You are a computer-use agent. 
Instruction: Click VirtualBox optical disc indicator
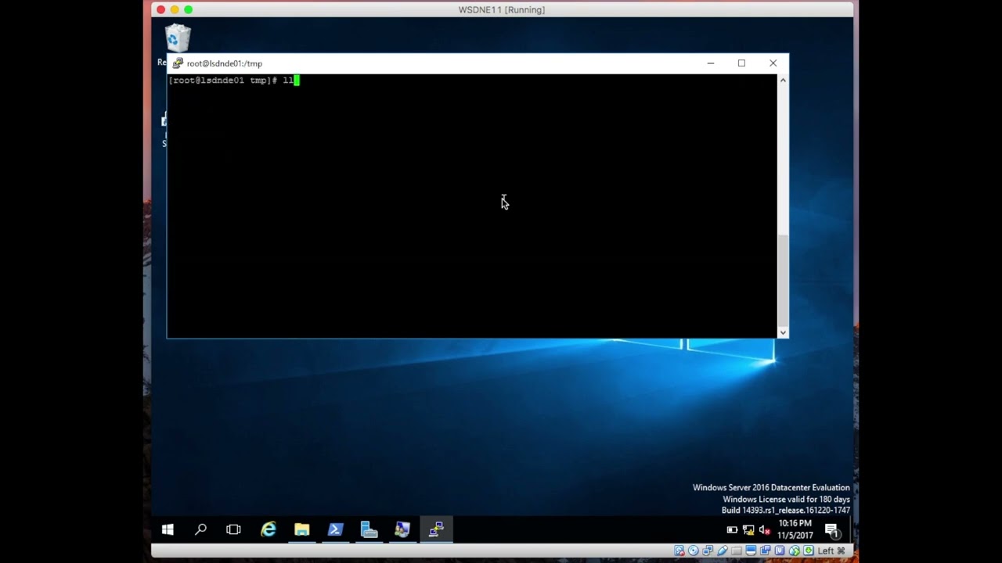(694, 550)
